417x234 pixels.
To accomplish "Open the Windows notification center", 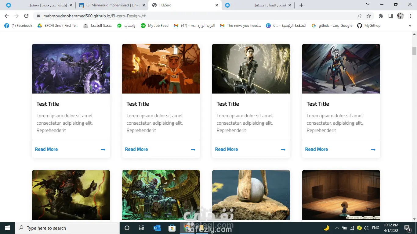I will (x=407, y=228).
